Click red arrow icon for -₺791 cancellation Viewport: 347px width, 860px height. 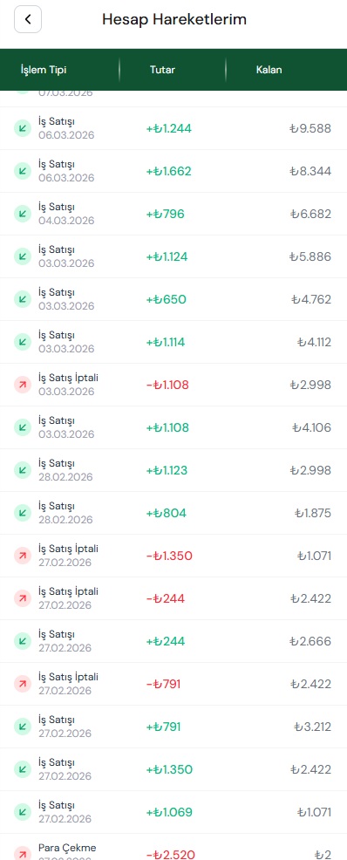23,684
